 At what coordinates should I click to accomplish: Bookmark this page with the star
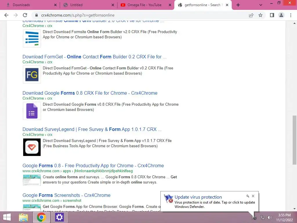(260, 15)
